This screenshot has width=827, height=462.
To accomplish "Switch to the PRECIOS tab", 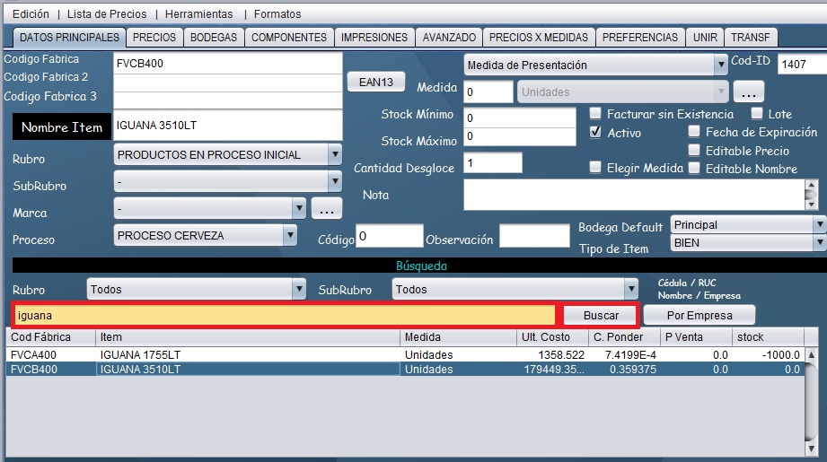I will (154, 38).
